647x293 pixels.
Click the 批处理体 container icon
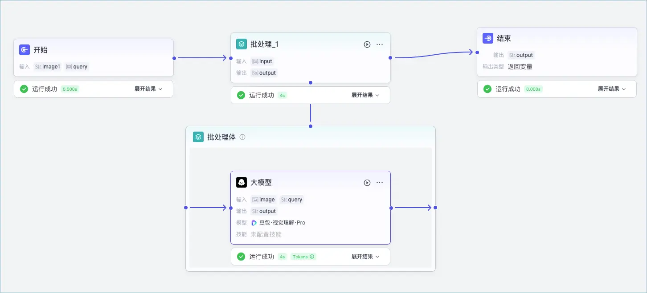pos(198,137)
